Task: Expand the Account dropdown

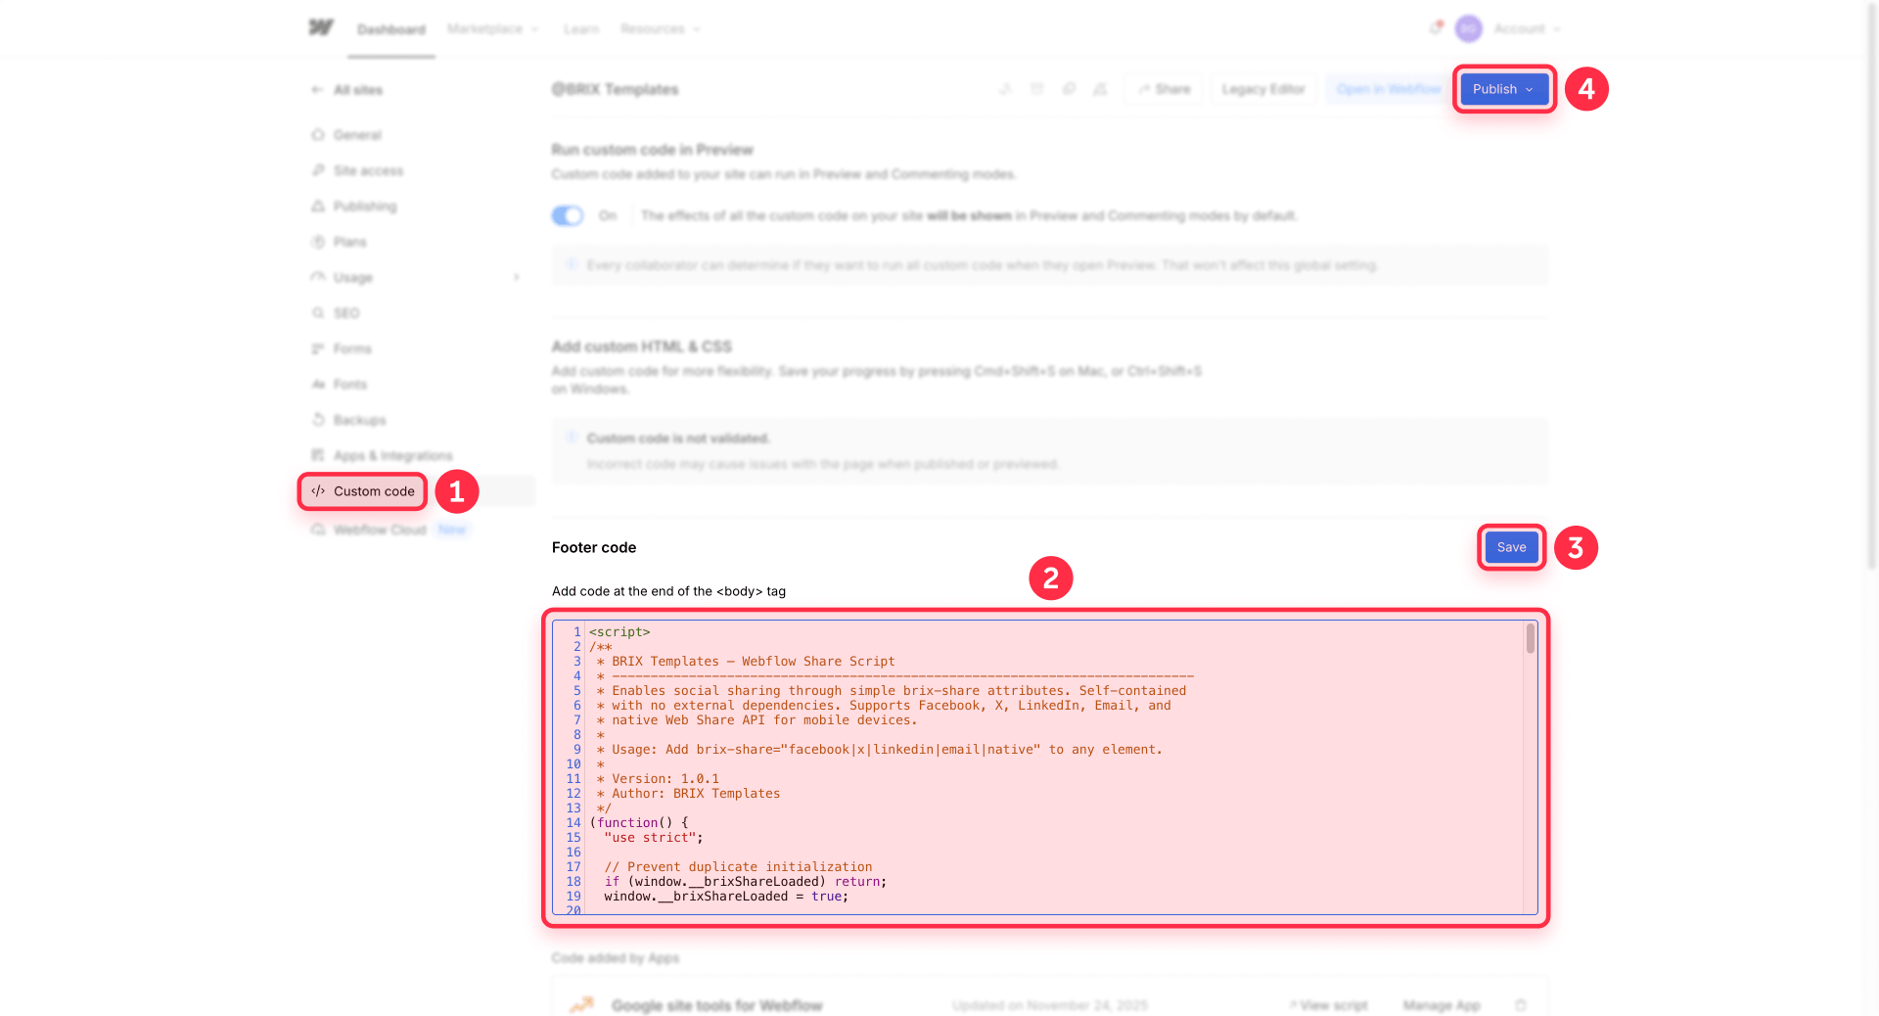Action: pyautogui.click(x=1526, y=28)
